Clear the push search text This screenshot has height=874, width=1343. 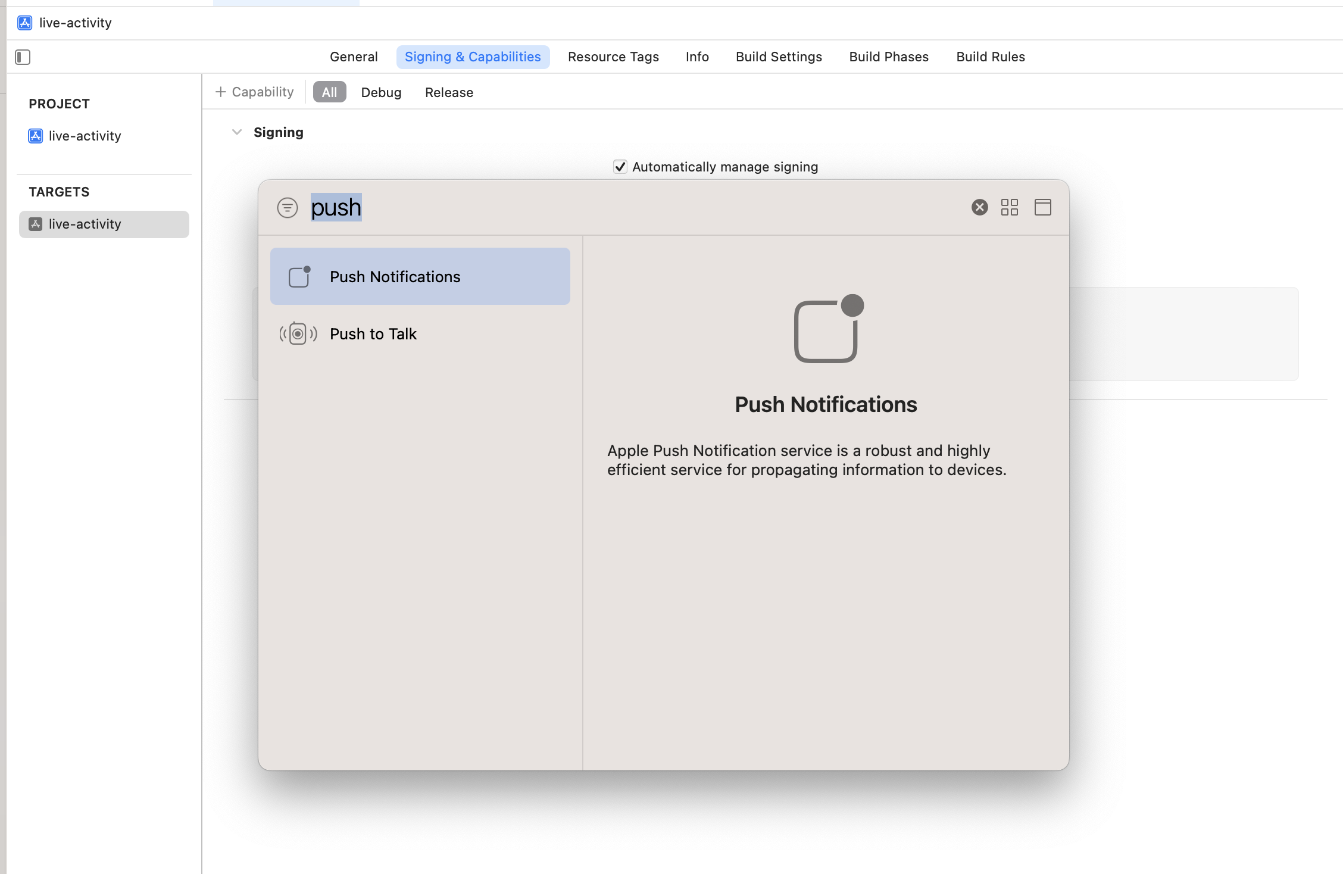979,207
